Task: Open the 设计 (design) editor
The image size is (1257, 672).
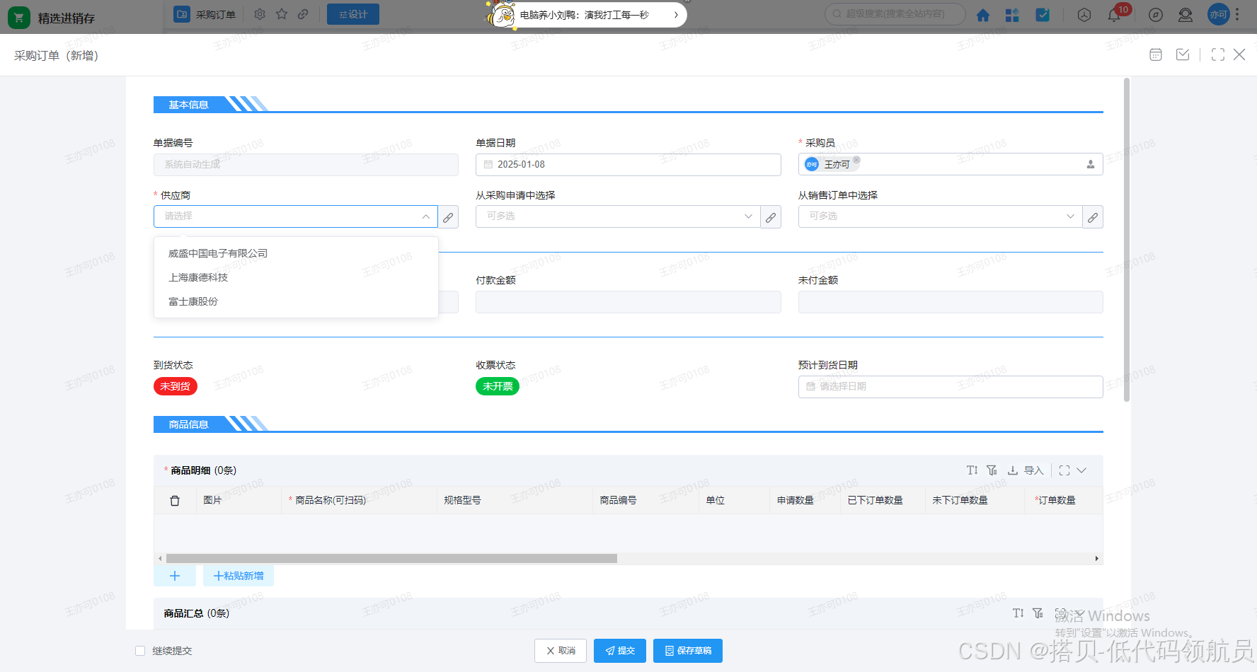Action: pyautogui.click(x=352, y=13)
